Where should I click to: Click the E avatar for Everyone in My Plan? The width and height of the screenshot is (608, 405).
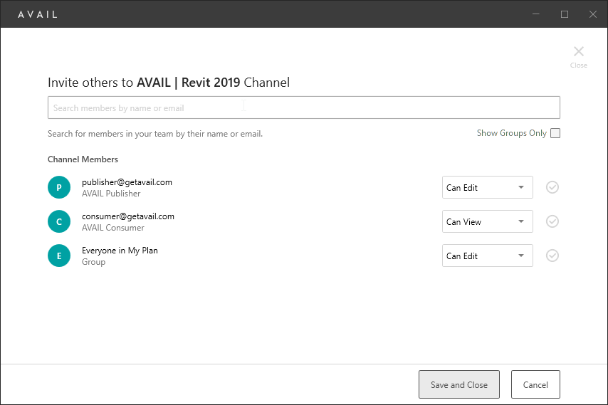(59, 256)
